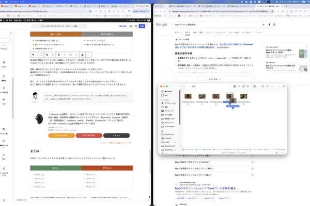
Task: Open Google Tools dropdown
Action: [x=259, y=32]
